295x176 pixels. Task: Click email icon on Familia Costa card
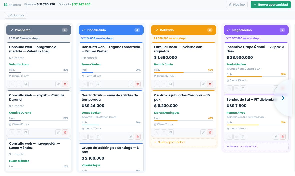coord(164,84)
